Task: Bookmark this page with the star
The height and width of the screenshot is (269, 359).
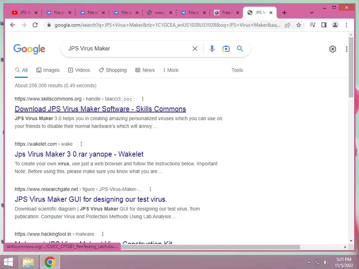Action: click(x=299, y=25)
